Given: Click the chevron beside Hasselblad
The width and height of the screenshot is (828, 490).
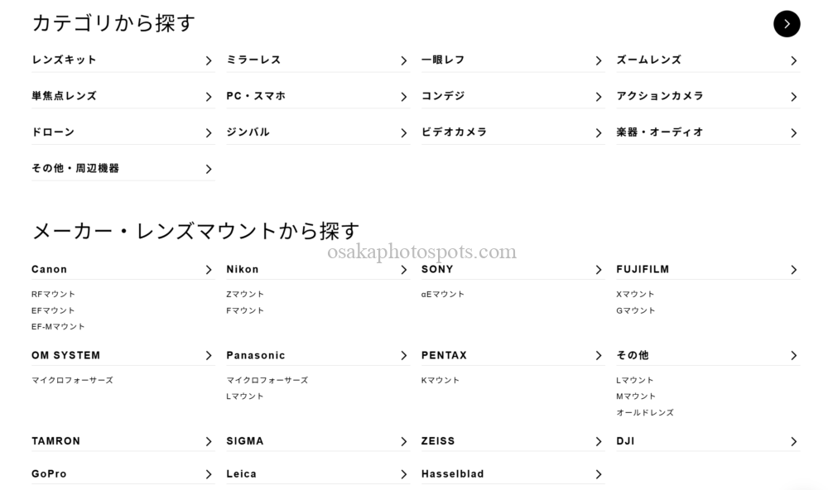Looking at the screenshot, I should [x=599, y=474].
